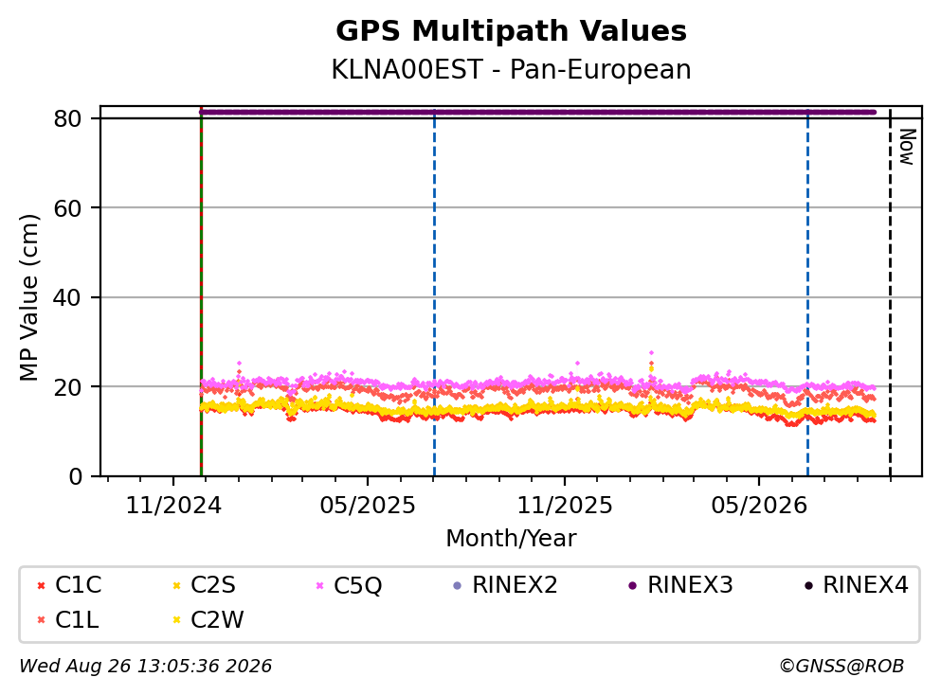Image resolution: width=941 pixels, height=695 pixels.
Task: Click the C2S legend marker
Action: coord(176,585)
